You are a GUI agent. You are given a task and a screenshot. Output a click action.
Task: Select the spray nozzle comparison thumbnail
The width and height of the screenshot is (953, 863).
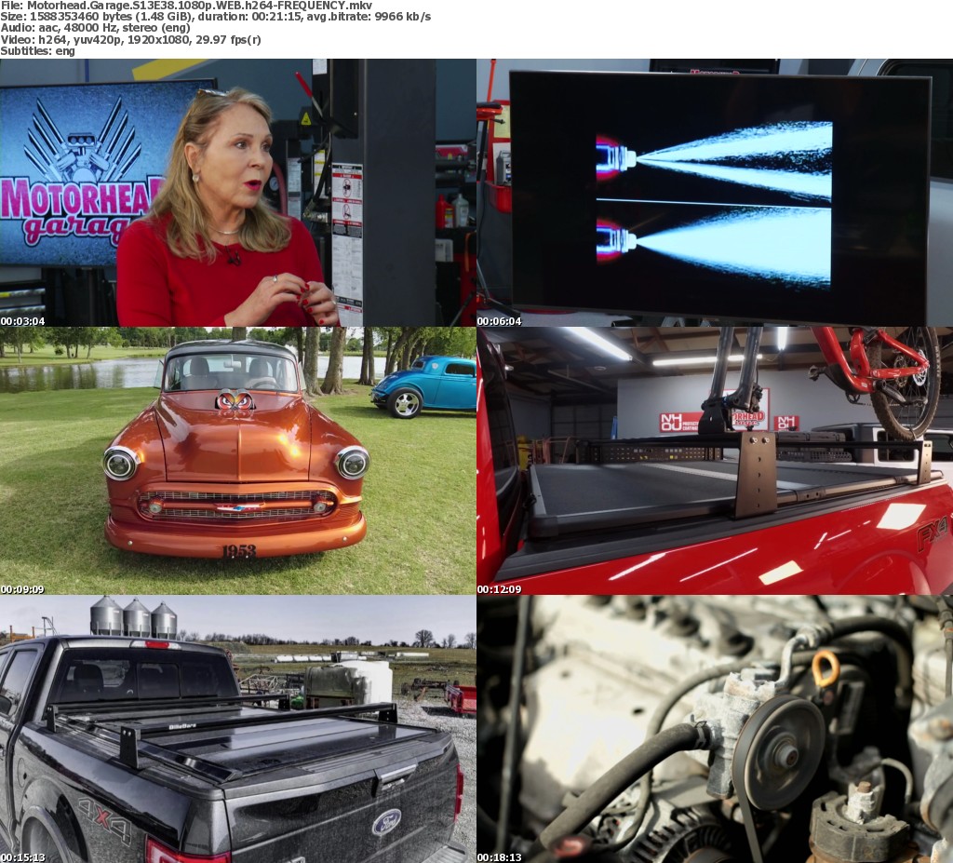click(714, 192)
